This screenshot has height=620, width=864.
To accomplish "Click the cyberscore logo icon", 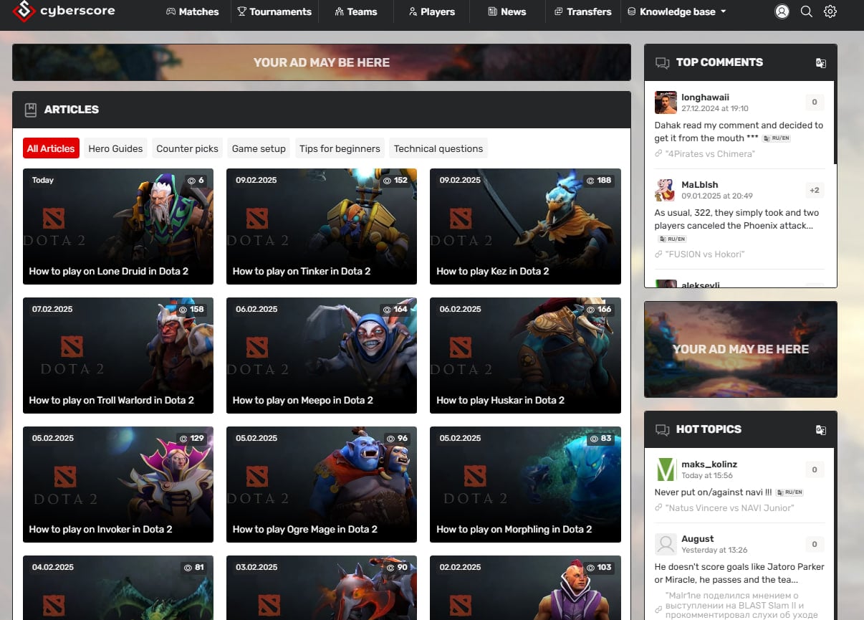I will (24, 11).
